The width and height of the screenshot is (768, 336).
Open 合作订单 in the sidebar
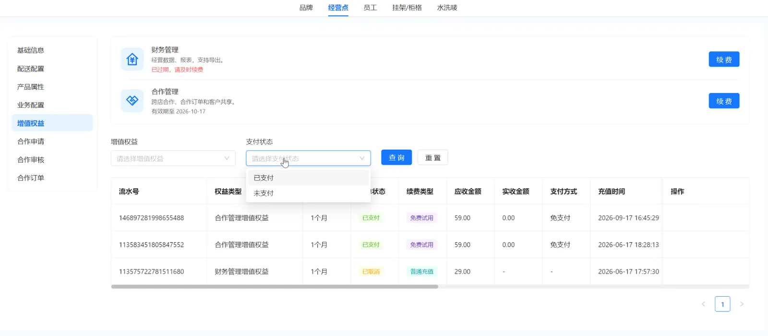click(52, 178)
